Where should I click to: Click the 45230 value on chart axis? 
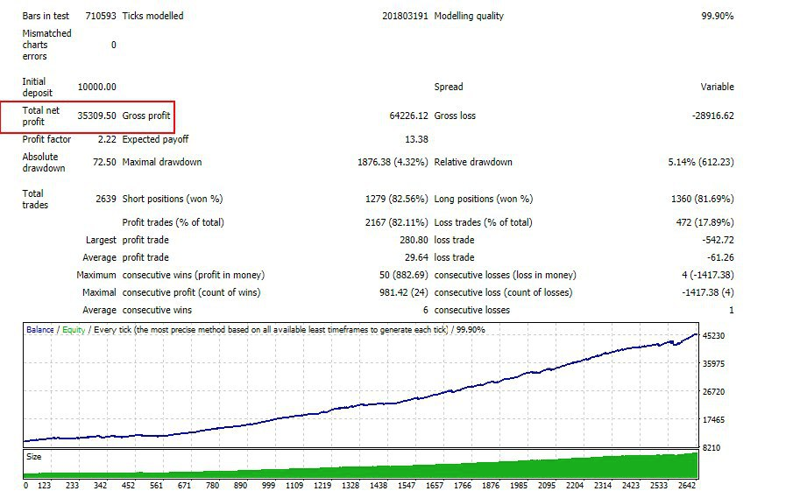coord(714,335)
